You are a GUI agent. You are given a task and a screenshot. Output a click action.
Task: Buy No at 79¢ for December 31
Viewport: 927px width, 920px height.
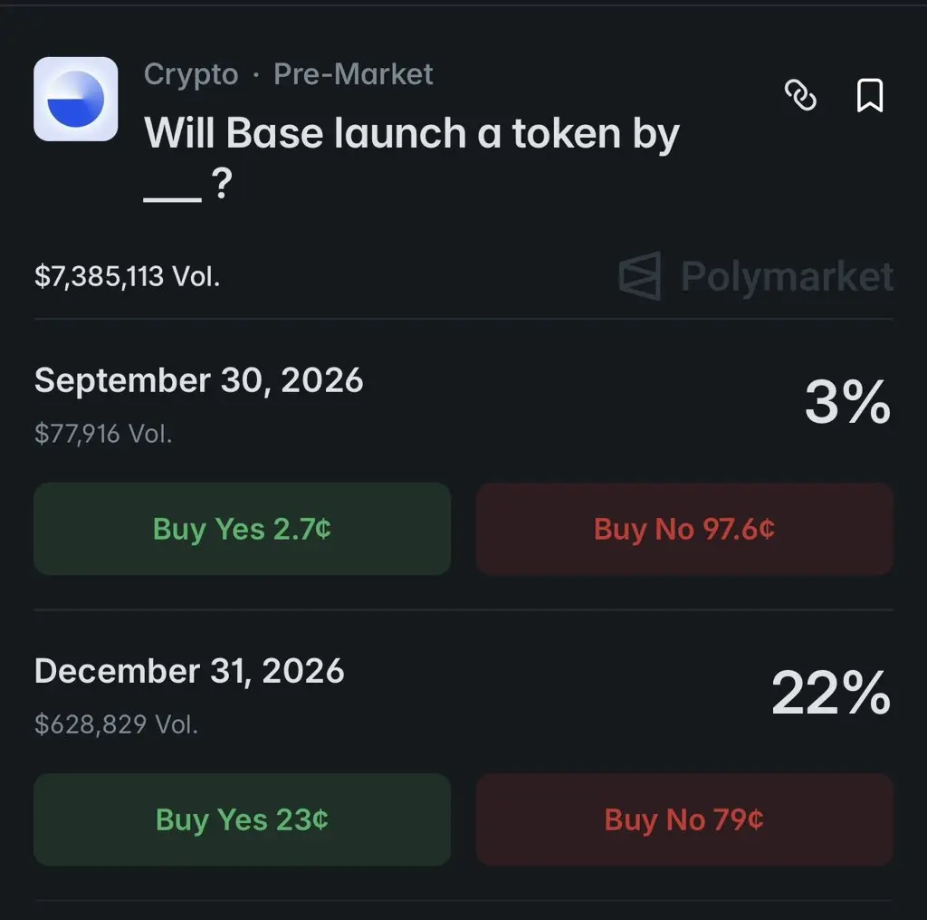pyautogui.click(x=684, y=819)
